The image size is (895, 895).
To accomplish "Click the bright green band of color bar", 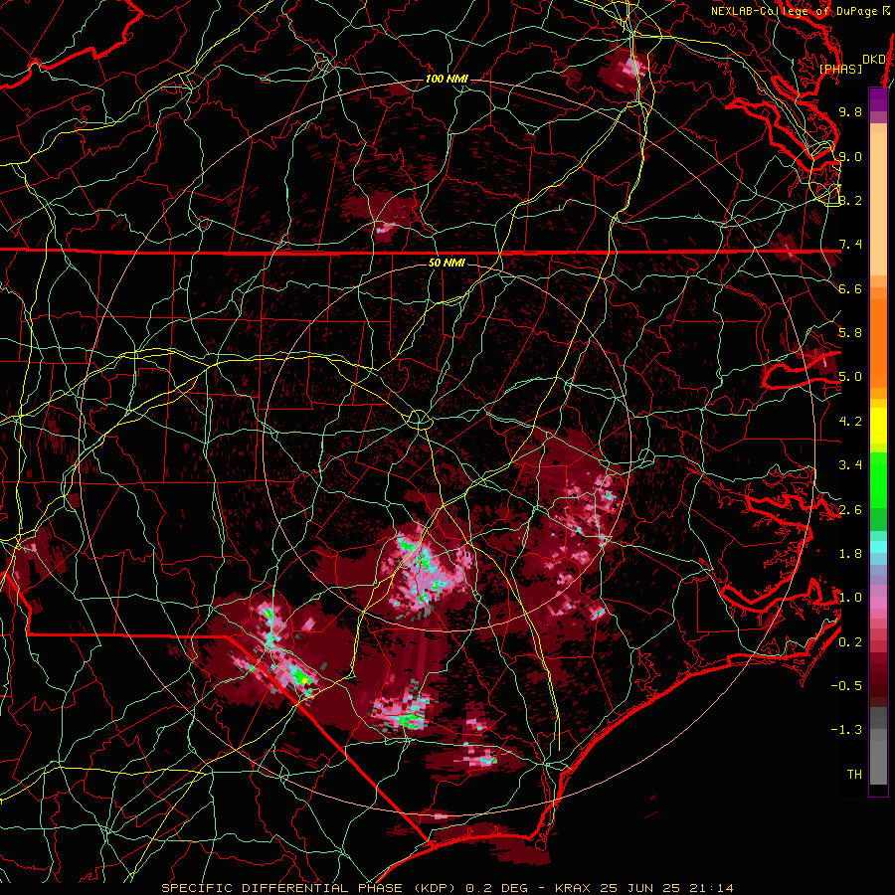I will [878, 480].
